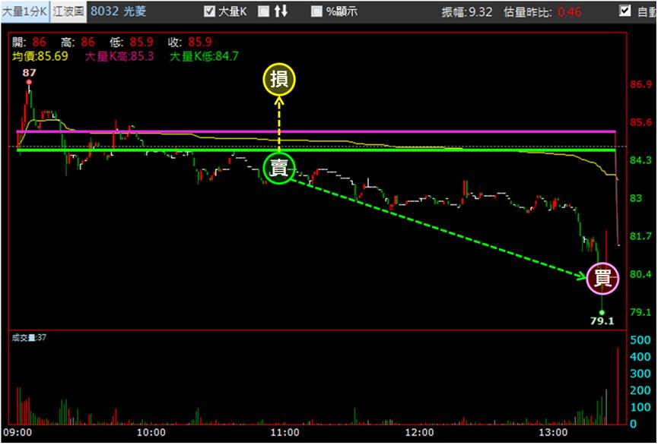Click the 11:00 time axis label
This screenshot has height=445, width=658.
[x=285, y=432]
